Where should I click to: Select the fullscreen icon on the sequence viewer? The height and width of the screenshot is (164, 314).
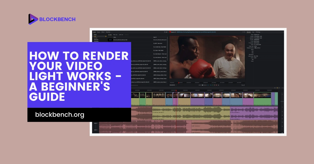coord(243,32)
